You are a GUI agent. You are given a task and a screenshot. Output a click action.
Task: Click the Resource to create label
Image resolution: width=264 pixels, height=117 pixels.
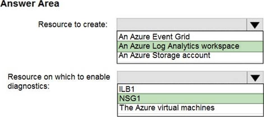pyautogui.click(x=73, y=24)
